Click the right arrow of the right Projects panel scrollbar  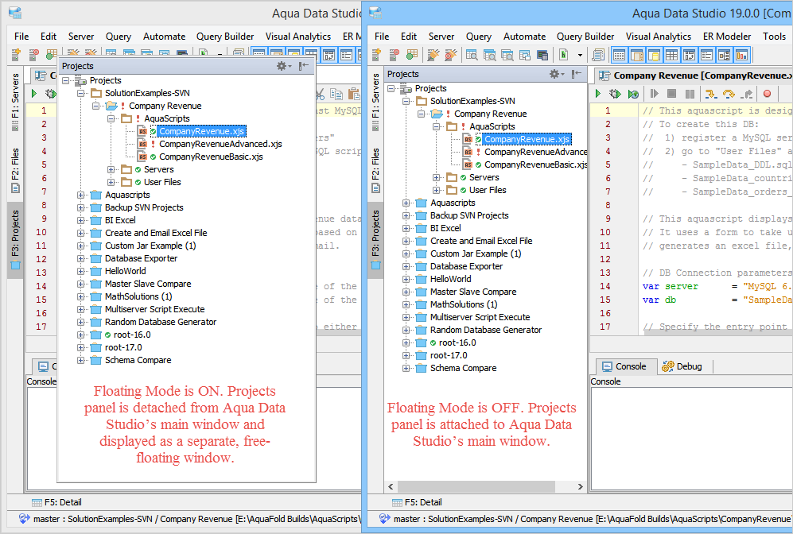pyautogui.click(x=580, y=486)
